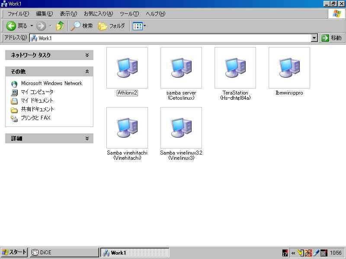Click the Samba vinelinux3.2 (Vinelinux3) label
Image resolution: width=346 pixels, height=259 pixels.
point(181,155)
